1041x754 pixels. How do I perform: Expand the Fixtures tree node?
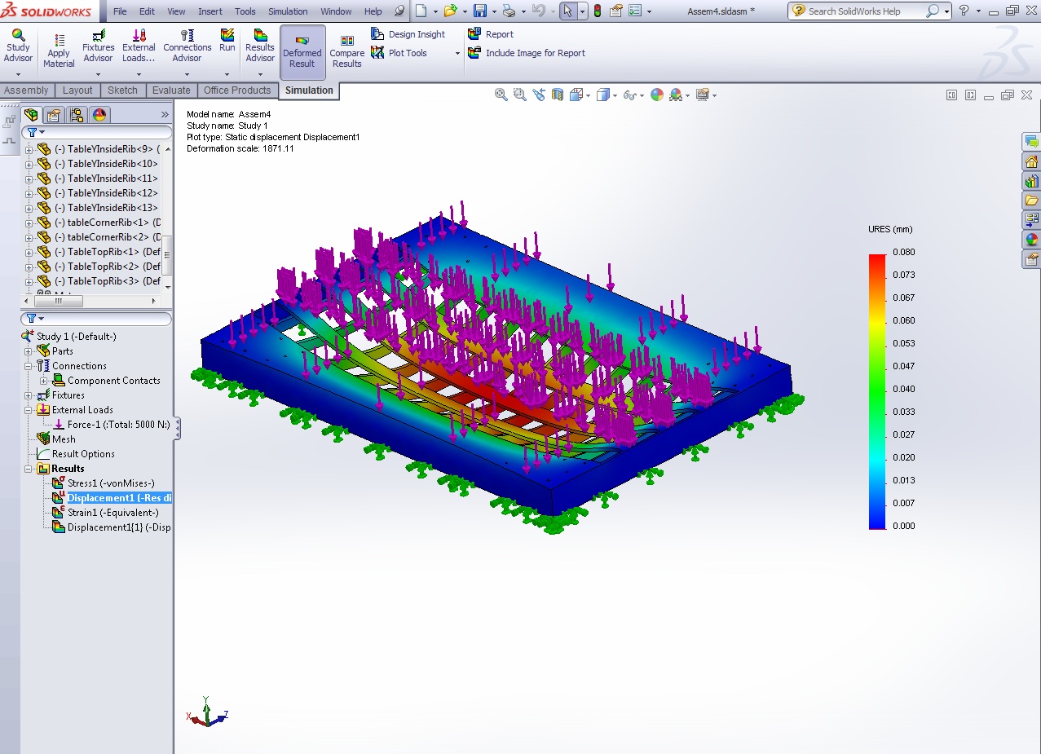pos(29,395)
